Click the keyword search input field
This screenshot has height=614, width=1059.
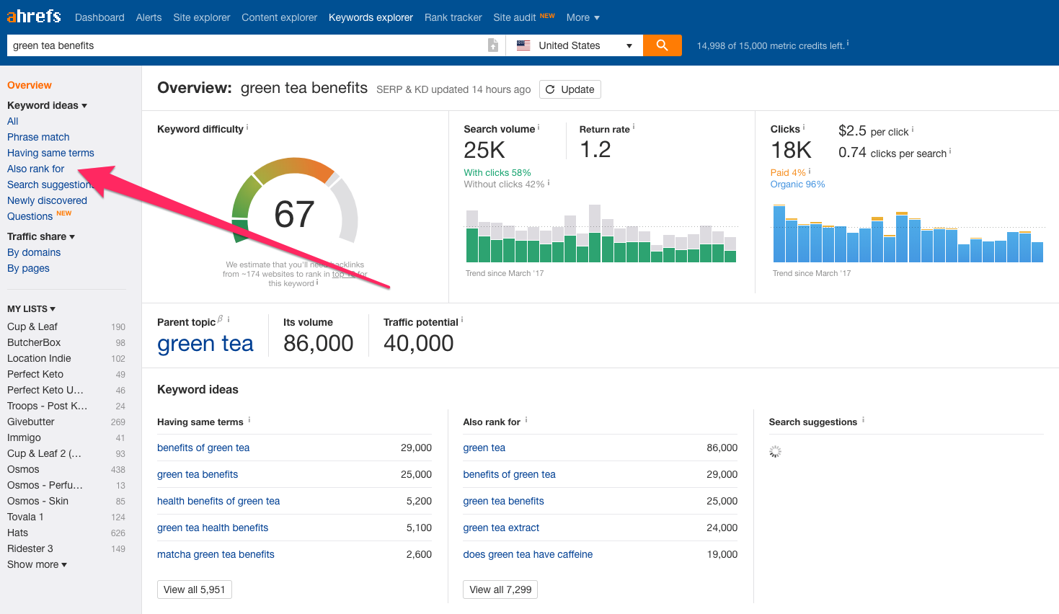click(x=245, y=45)
